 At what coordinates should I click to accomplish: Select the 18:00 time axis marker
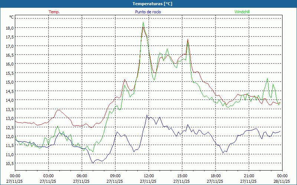(215, 175)
